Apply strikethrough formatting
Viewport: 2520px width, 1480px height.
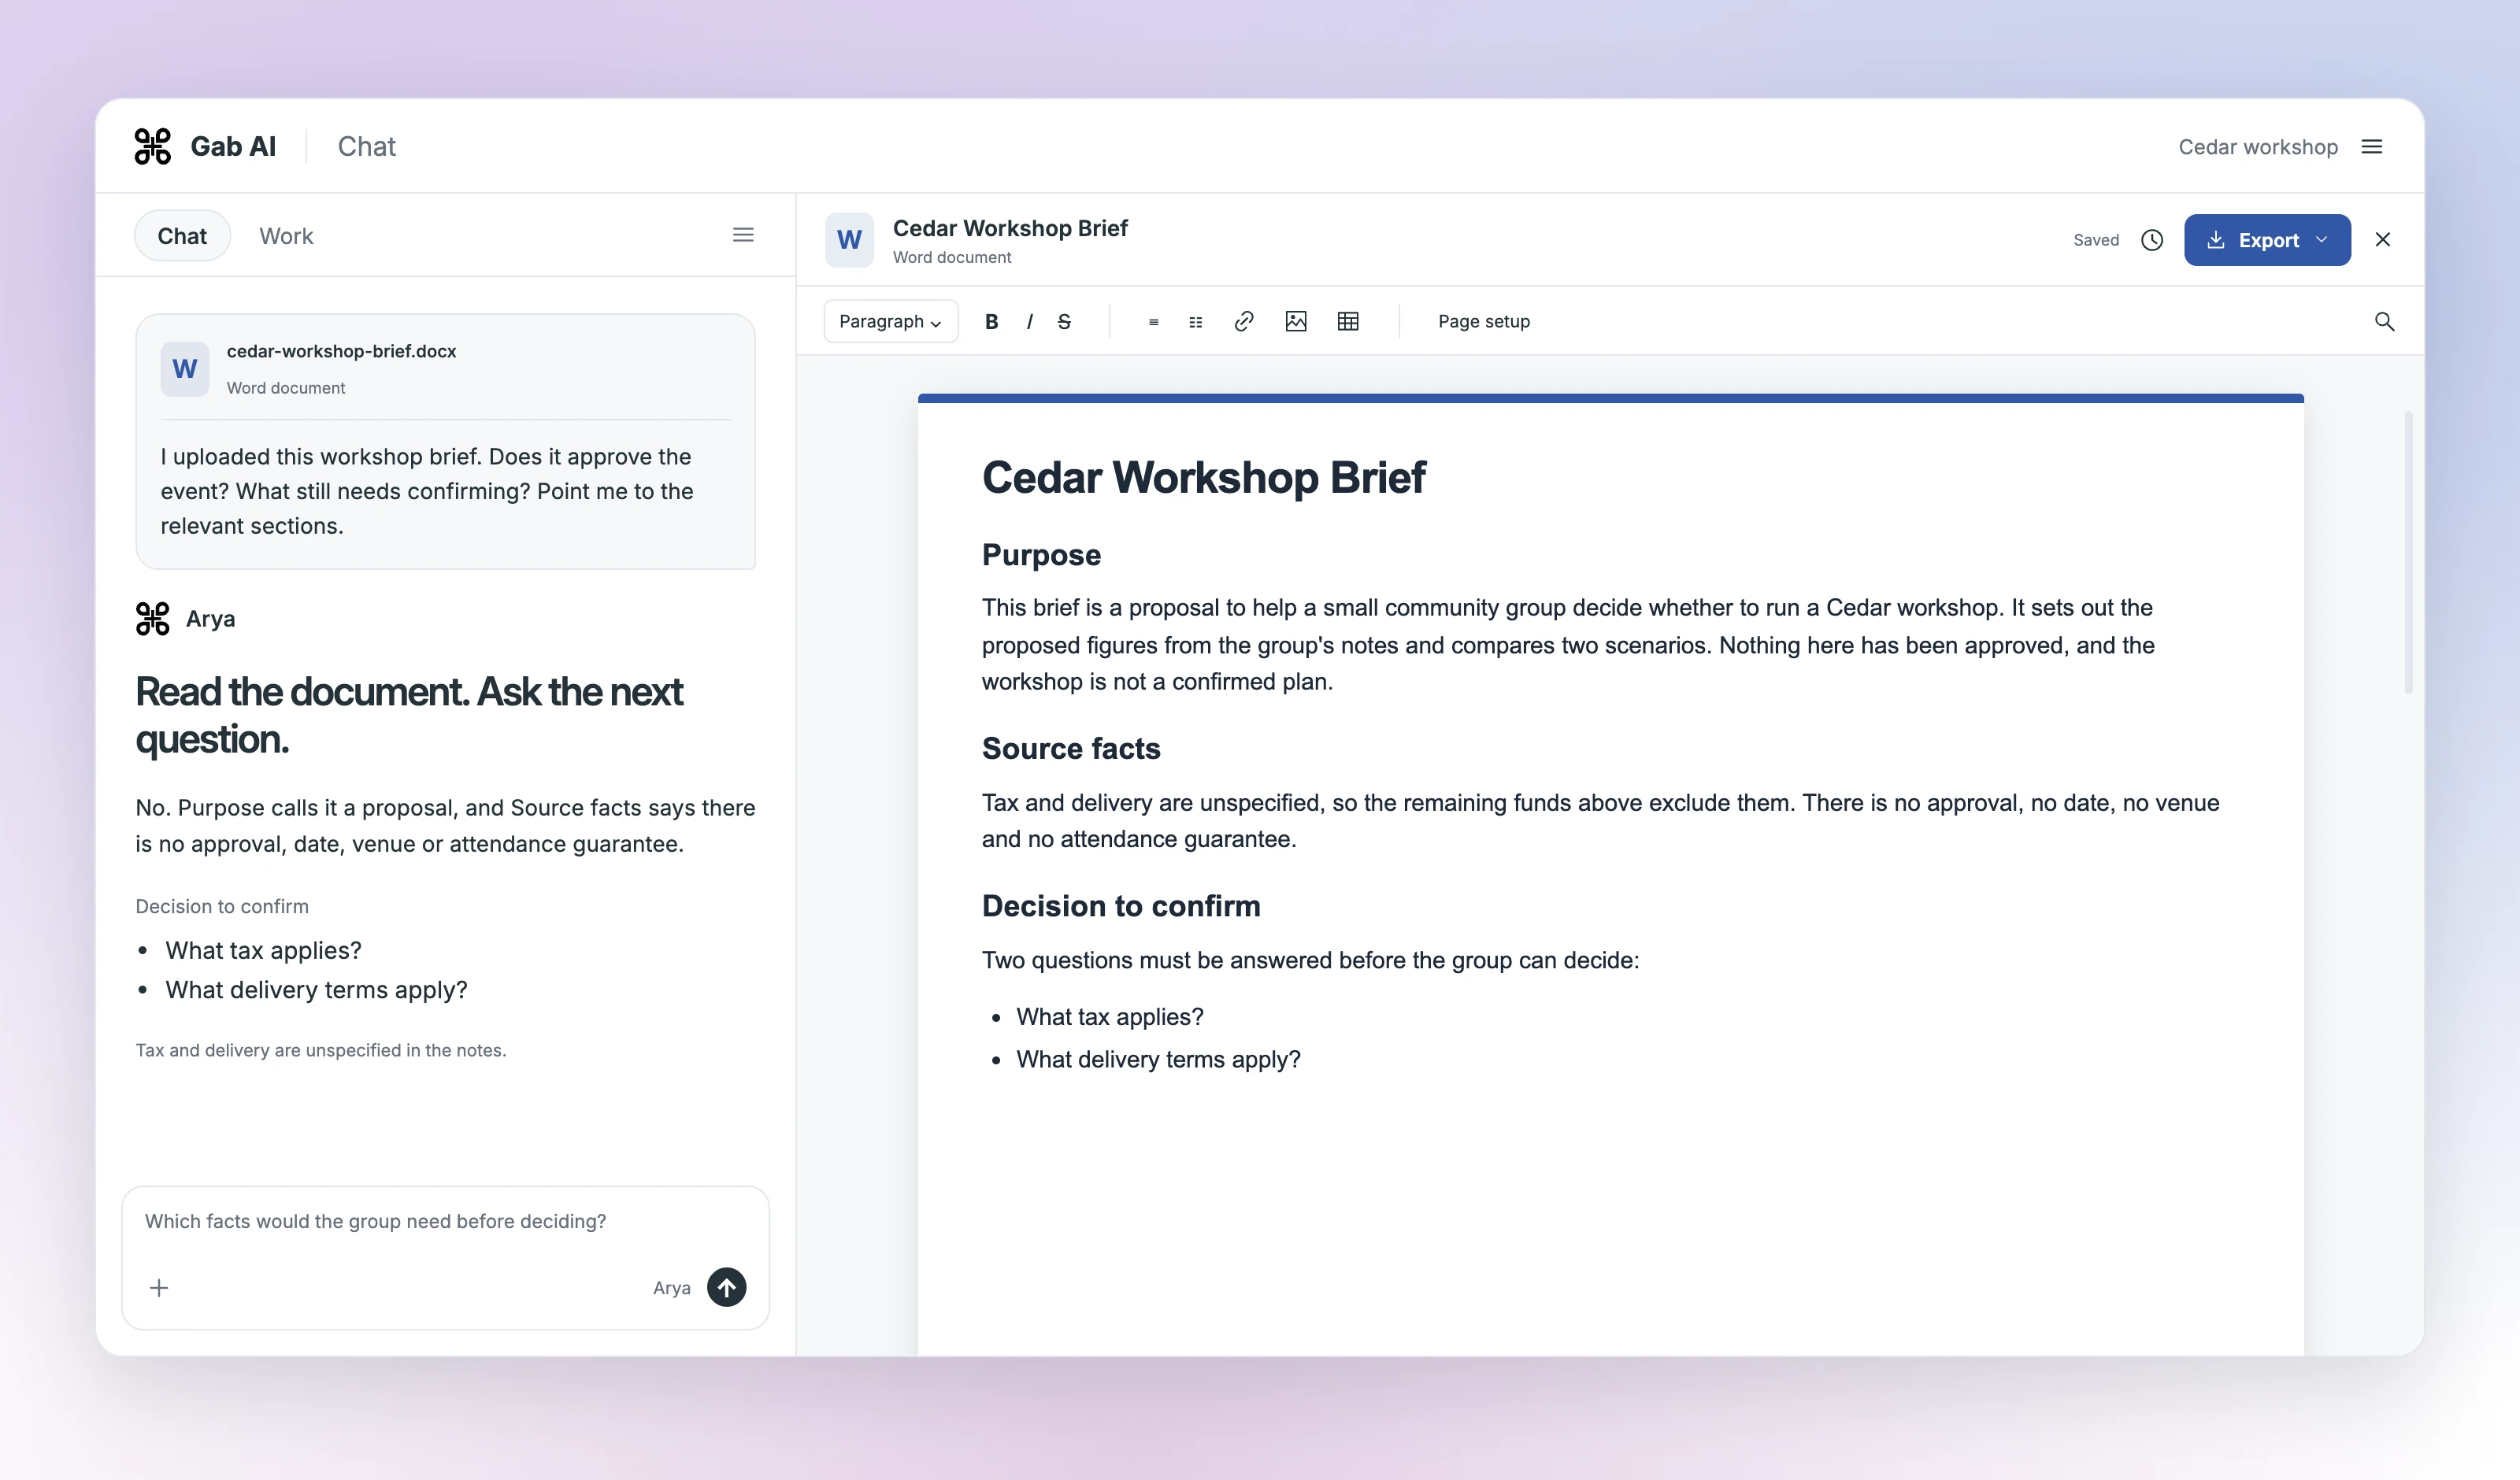coord(1064,322)
